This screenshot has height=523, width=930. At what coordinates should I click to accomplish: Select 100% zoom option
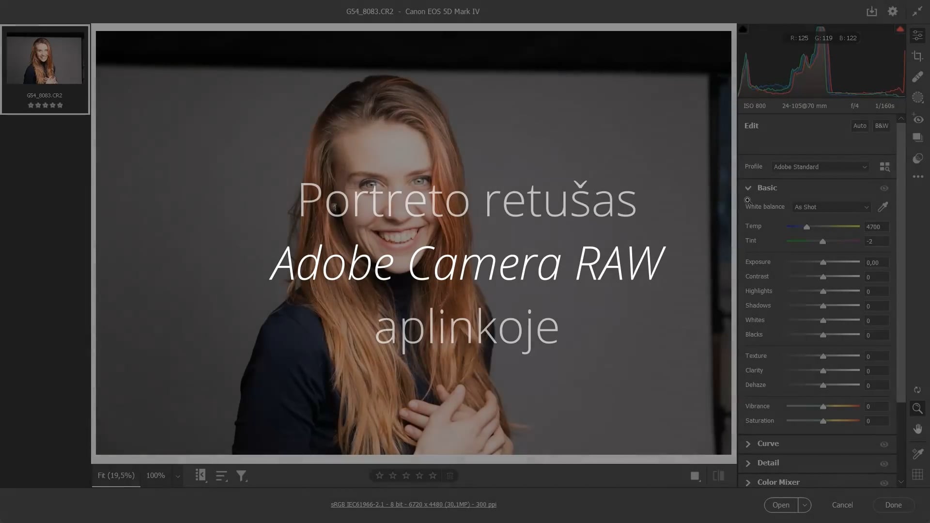click(x=155, y=476)
